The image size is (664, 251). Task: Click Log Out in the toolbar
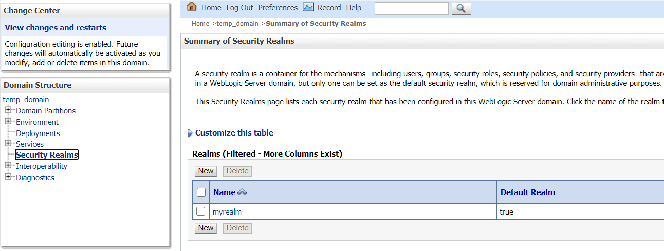239,8
